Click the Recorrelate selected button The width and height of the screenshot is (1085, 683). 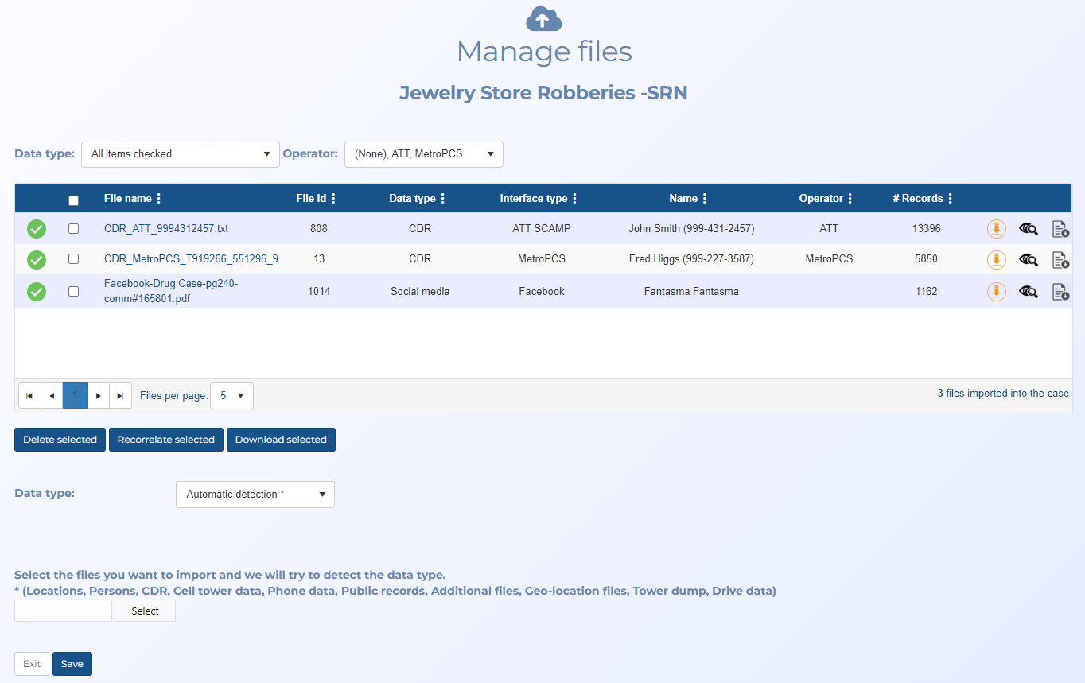click(166, 440)
